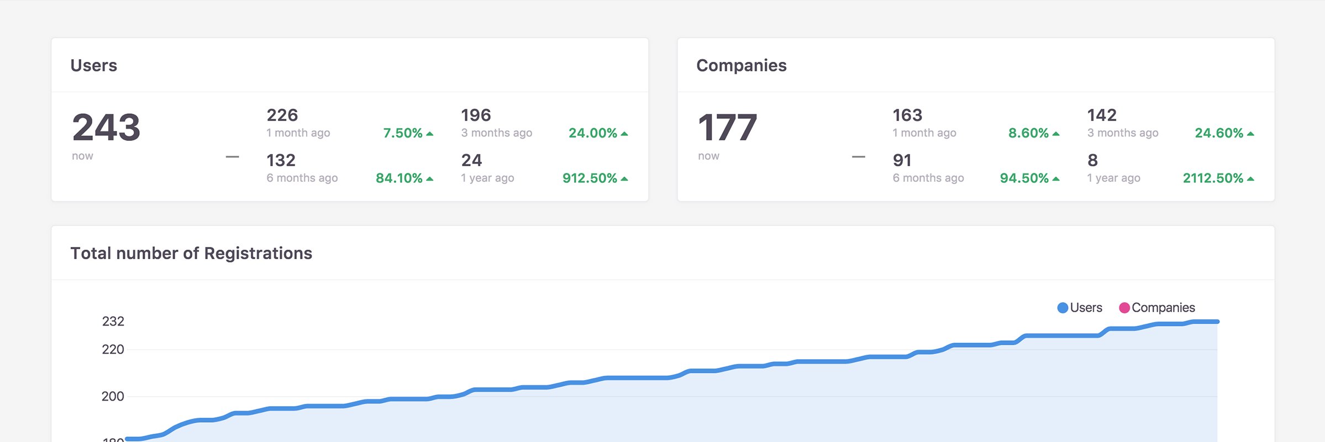
Task: Click "6 months ago" under 91
Action: pos(928,178)
